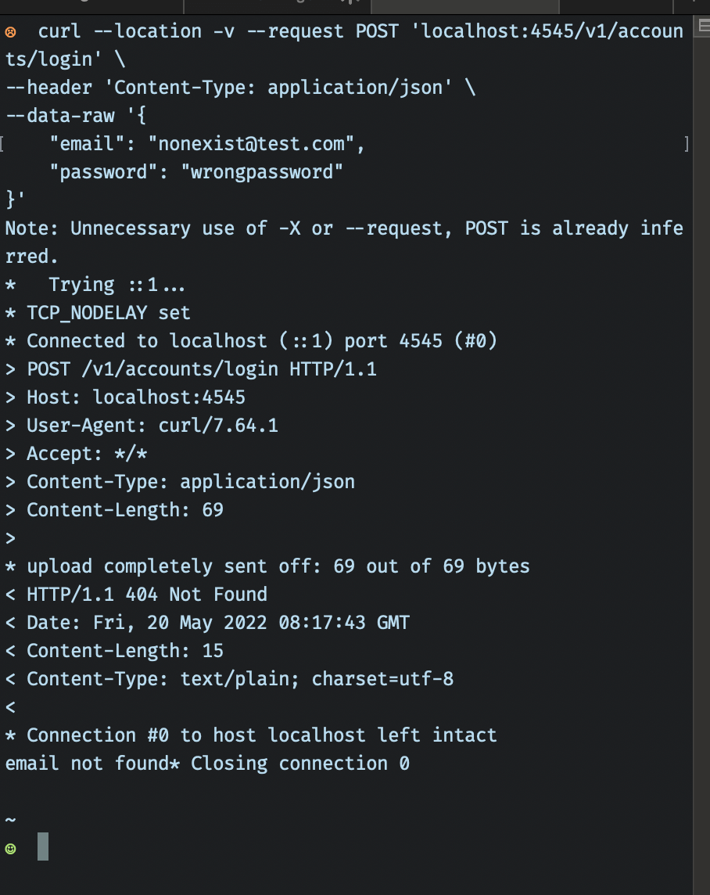Click the 'User-Agent: curl/7.64.1' header line
Image resolution: width=710 pixels, height=895 pixels.
(x=152, y=426)
